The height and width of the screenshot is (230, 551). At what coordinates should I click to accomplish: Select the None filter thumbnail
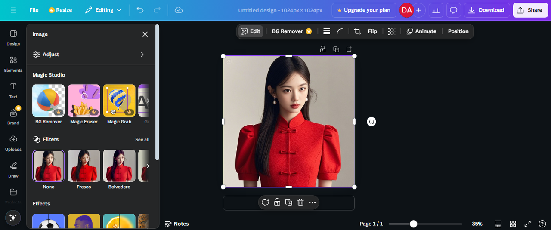(x=49, y=166)
